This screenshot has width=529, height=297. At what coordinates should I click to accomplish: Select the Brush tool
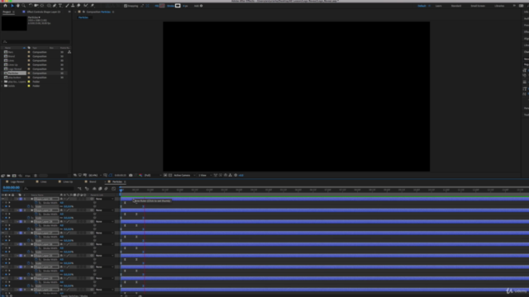[x=67, y=6]
